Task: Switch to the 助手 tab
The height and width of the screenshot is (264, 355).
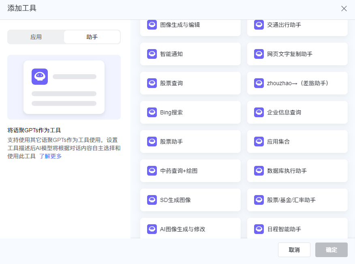Action: 92,37
